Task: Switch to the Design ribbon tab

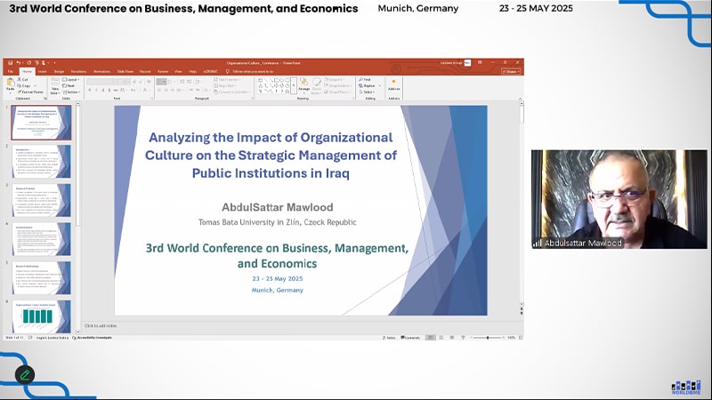Action: pos(59,71)
